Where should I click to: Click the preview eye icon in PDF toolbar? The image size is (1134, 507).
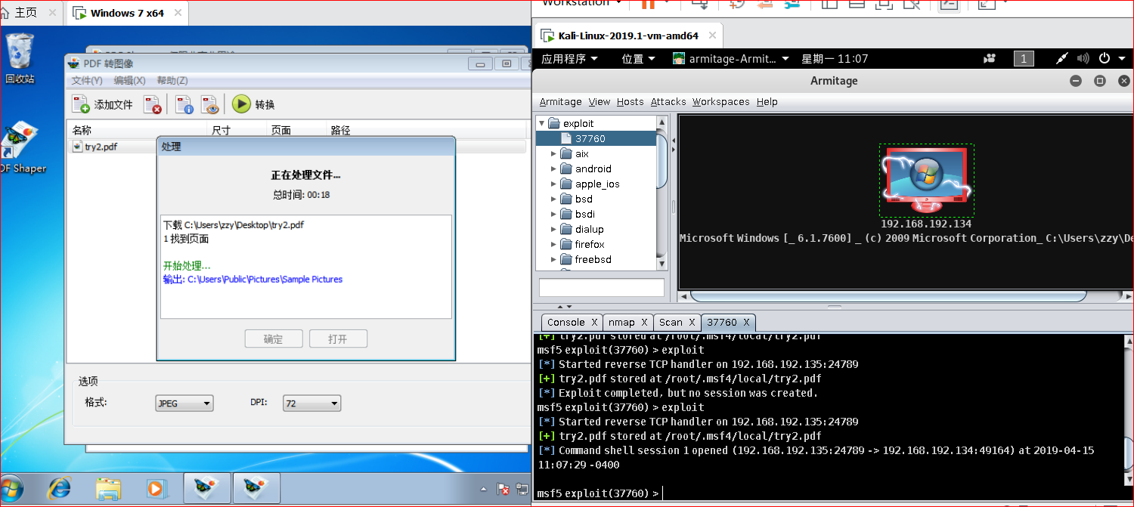click(x=209, y=104)
